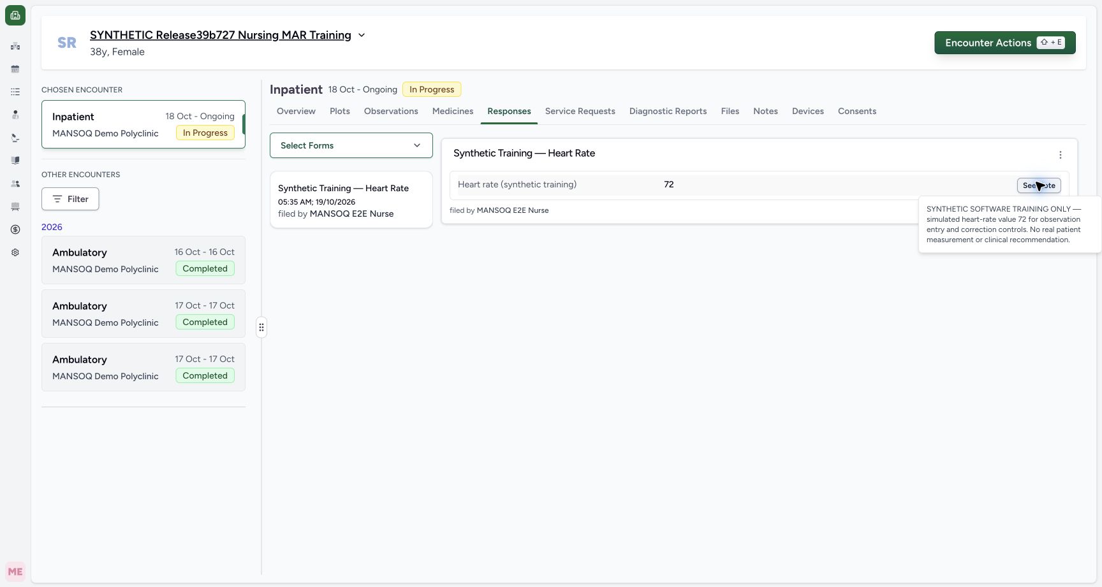Screen dimensions: 1102x587
Task: Open the list queue sidebar icon
Action: coord(15,92)
